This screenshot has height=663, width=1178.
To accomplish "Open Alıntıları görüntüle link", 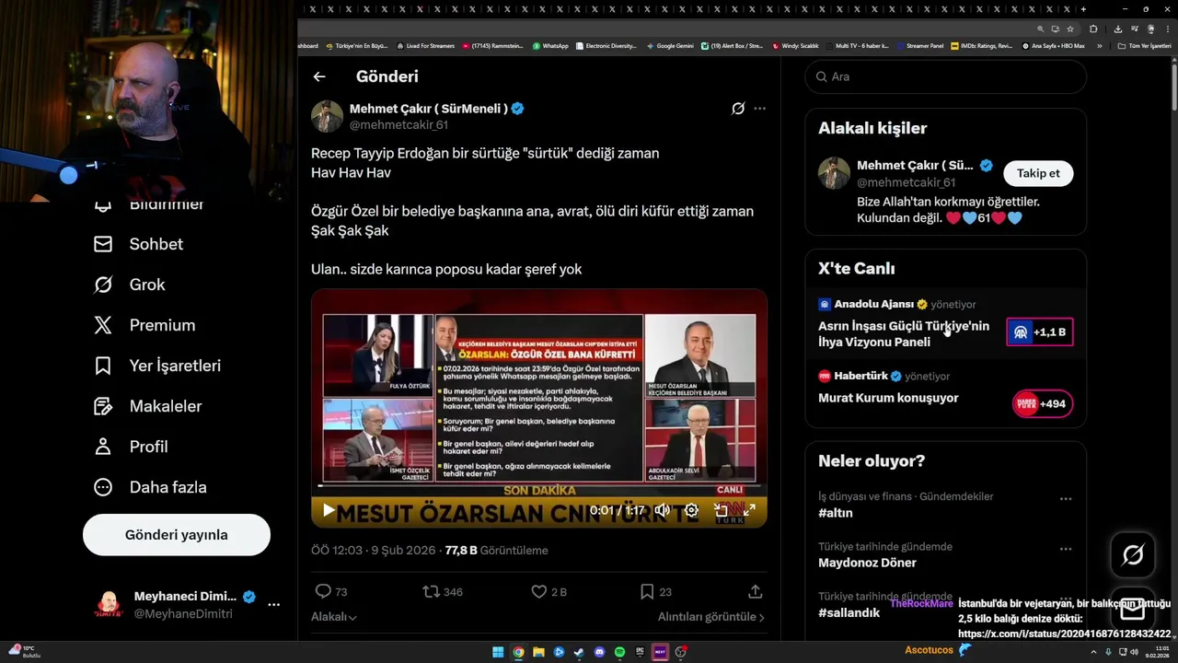I will 710,617.
